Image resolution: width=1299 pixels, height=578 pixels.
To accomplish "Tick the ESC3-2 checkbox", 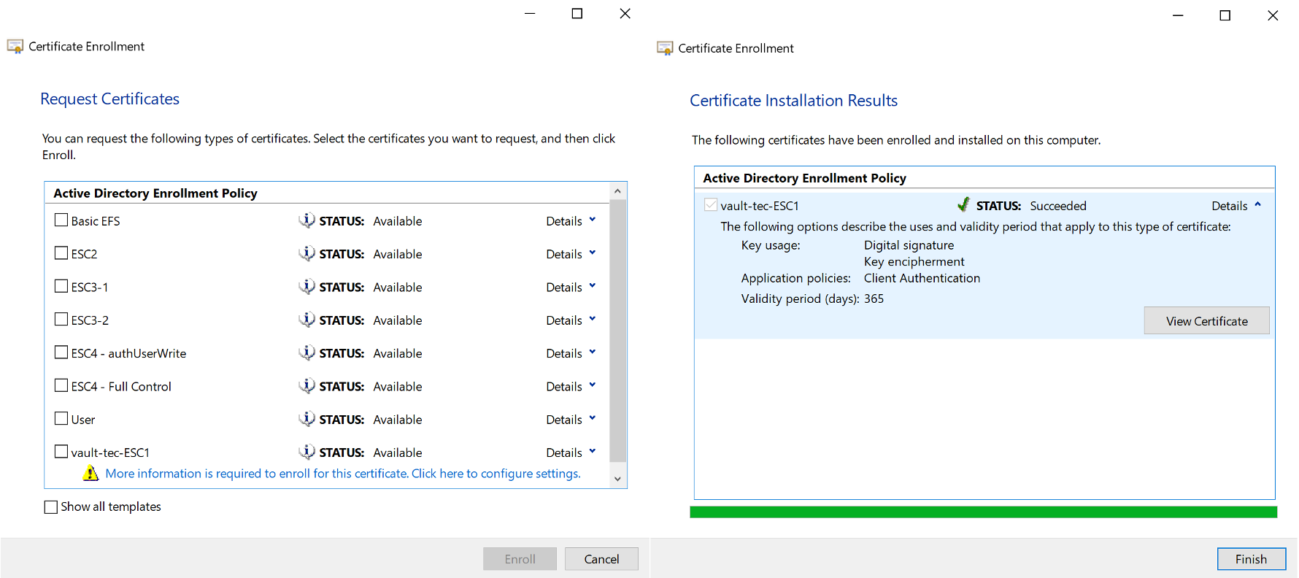I will click(x=61, y=319).
